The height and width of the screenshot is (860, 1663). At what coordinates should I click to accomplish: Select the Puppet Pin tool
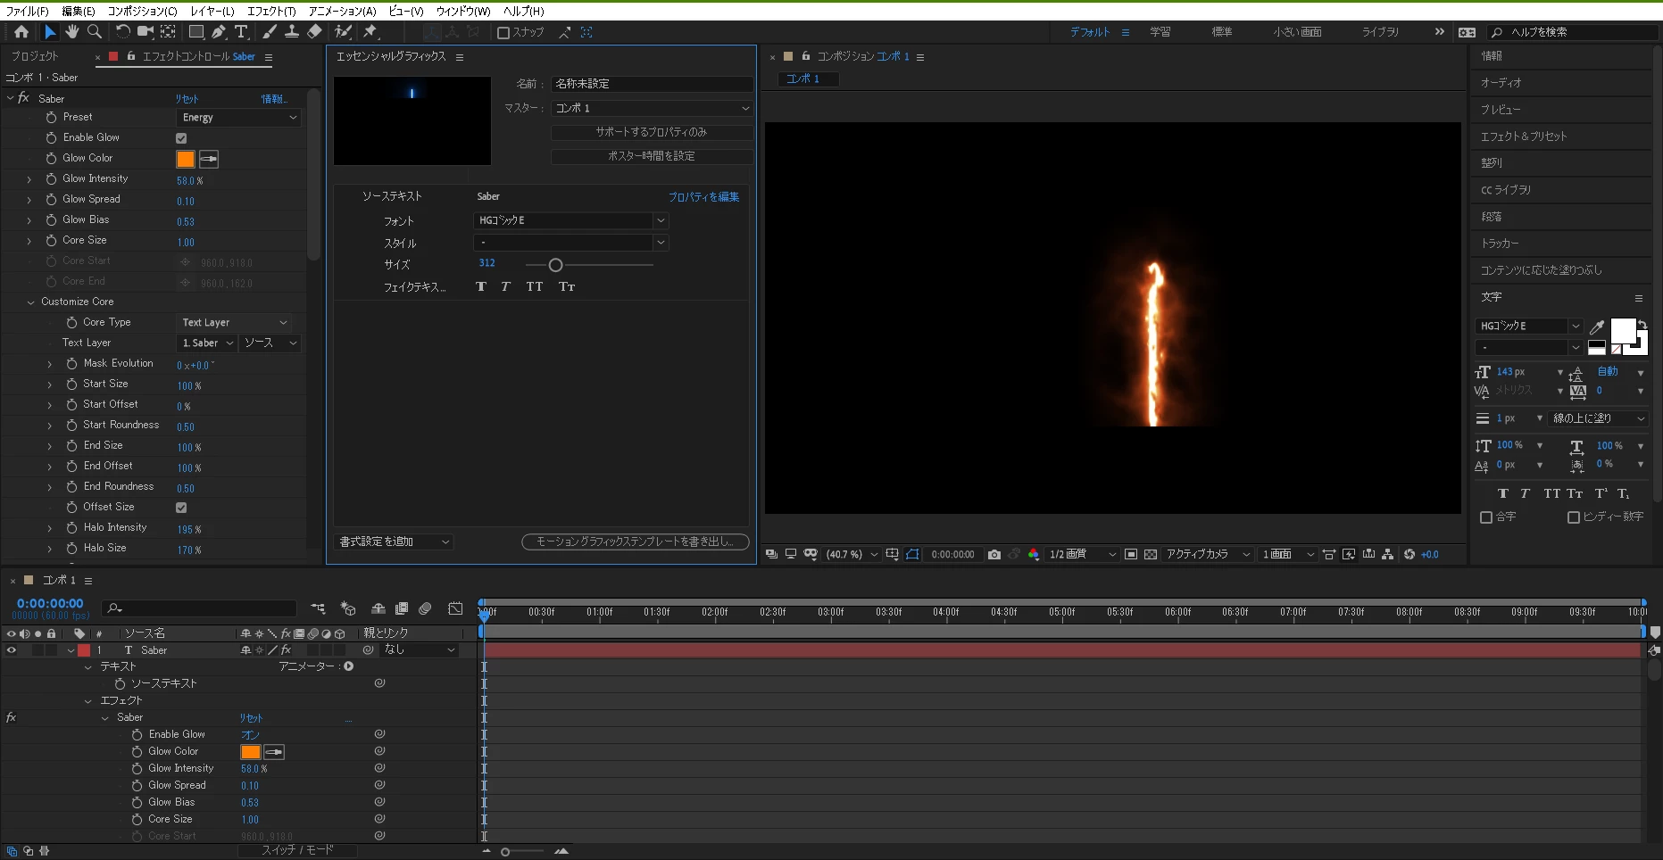370,32
